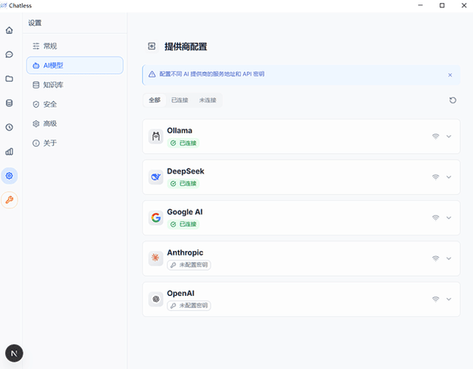This screenshot has width=473, height=369.
Task: Click the Anthropic provider name
Action: coord(185,252)
